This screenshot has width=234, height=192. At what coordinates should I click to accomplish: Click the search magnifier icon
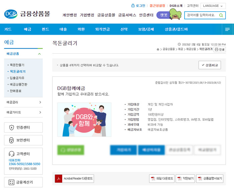click(221, 15)
